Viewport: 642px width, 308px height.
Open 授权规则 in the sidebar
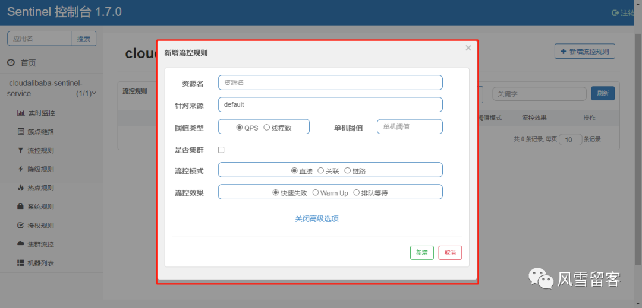[40, 226]
